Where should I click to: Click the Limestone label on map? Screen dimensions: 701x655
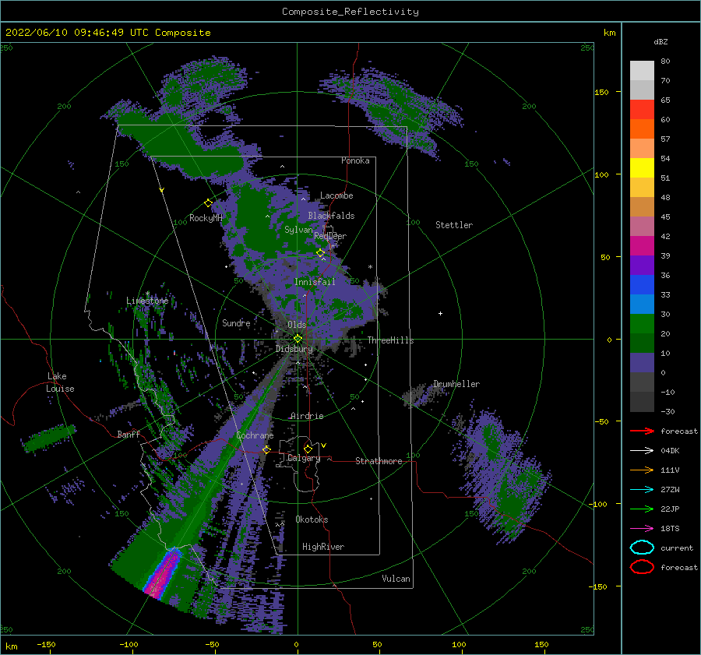[147, 301]
